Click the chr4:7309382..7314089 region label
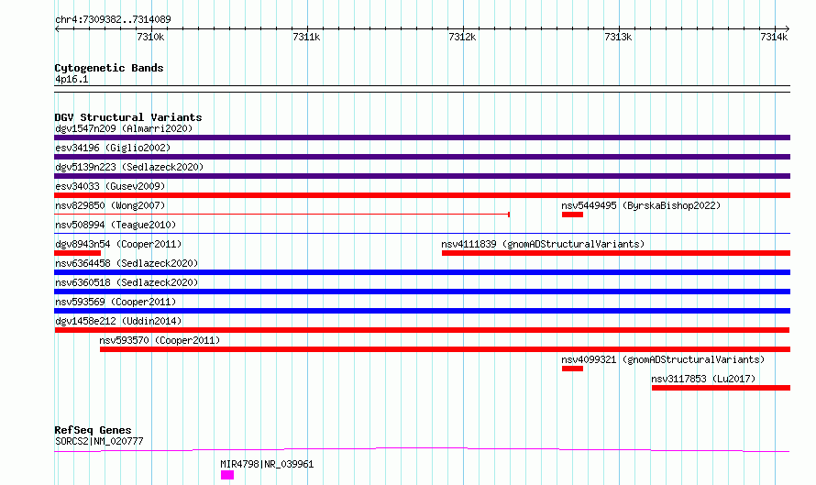Image resolution: width=816 pixels, height=485 pixels. [113, 19]
